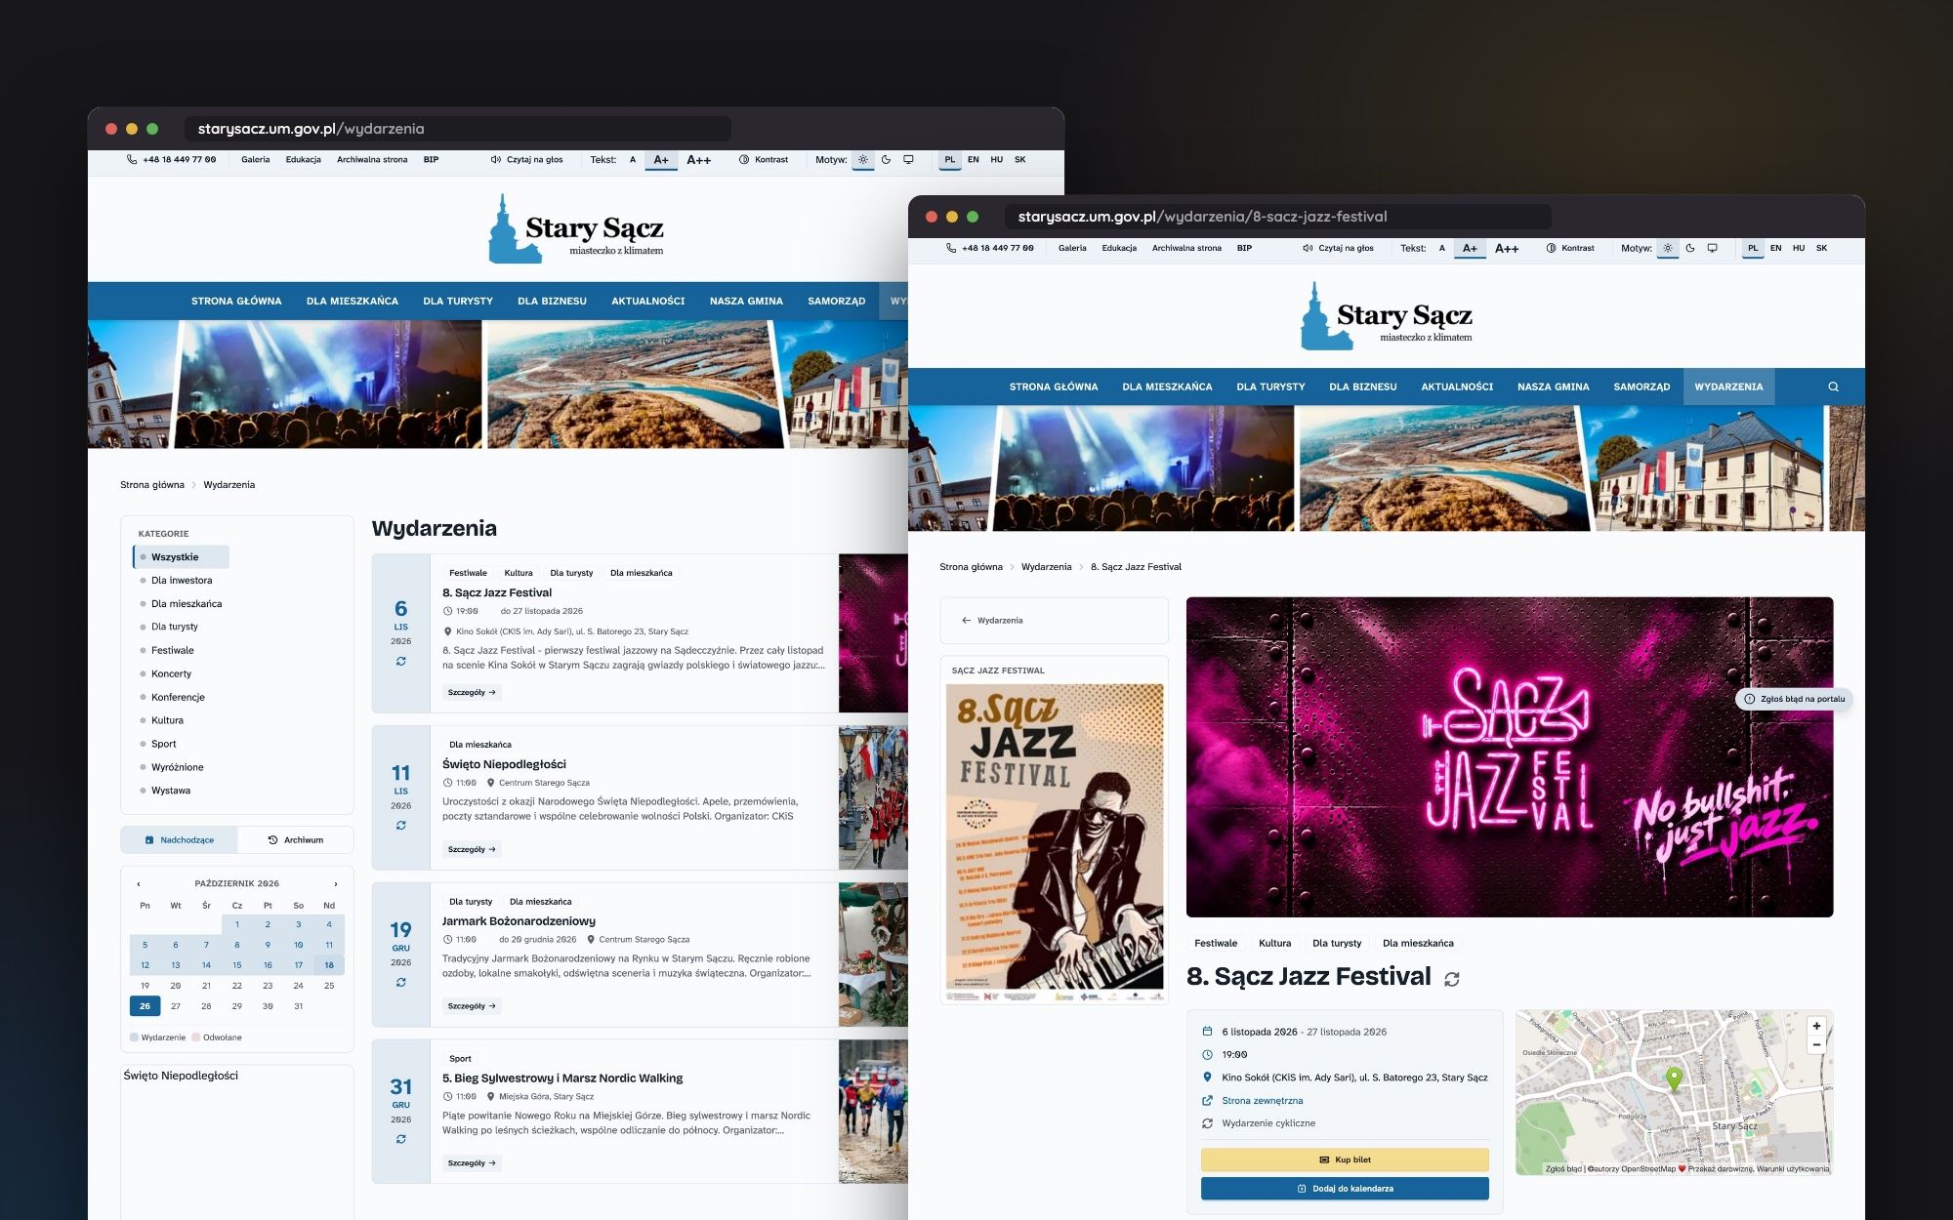This screenshot has width=1953, height=1220.
Task: Click the search icon in front window navigation
Action: pyautogui.click(x=1833, y=386)
